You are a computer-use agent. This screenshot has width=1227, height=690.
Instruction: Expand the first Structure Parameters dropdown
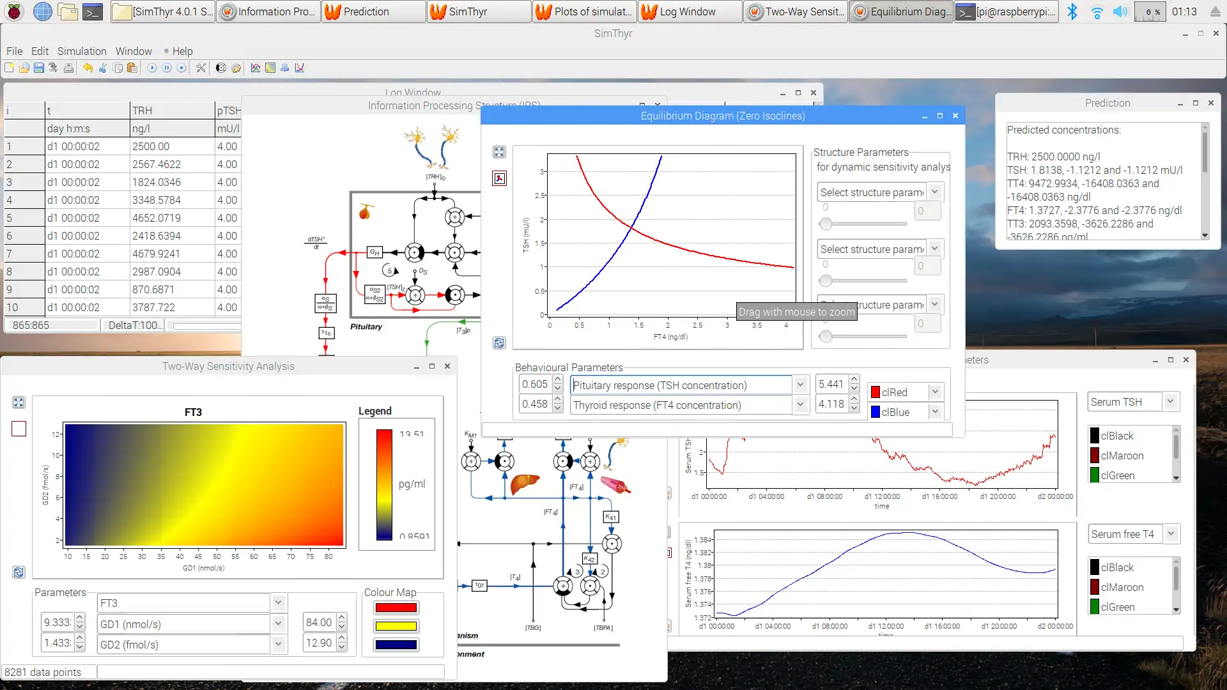934,192
